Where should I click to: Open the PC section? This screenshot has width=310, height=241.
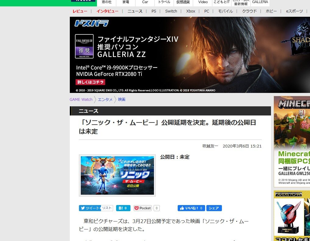(x=207, y=11)
